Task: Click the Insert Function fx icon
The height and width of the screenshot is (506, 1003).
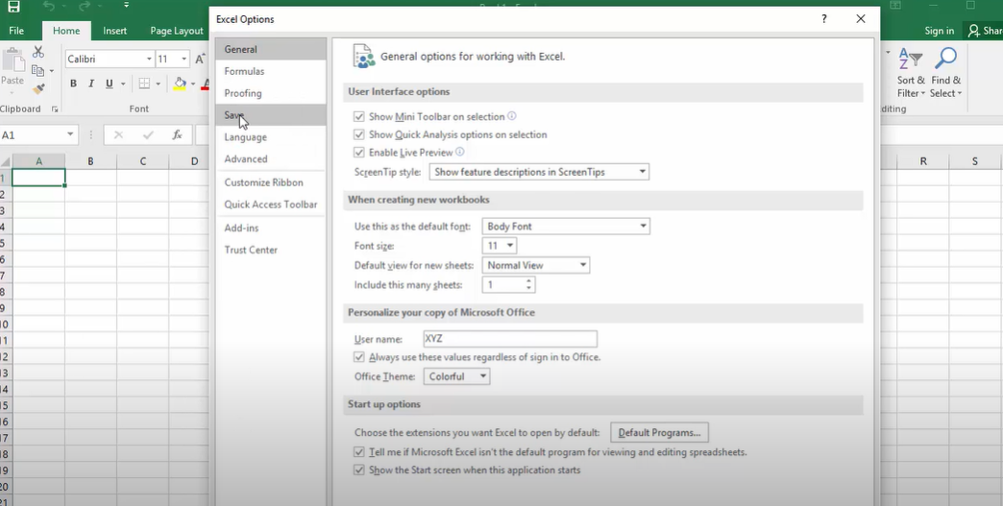Action: point(177,134)
